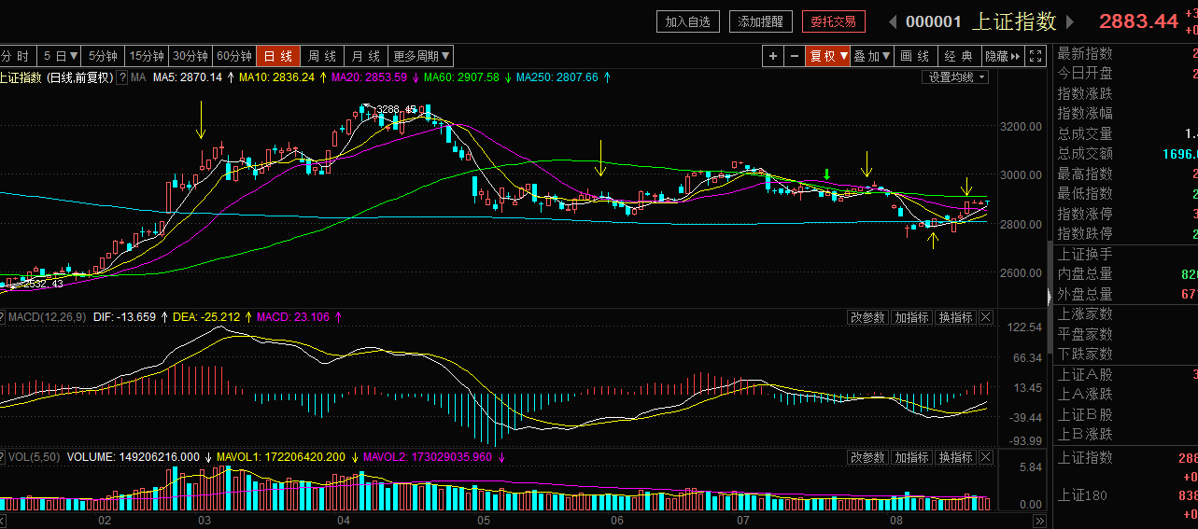1198x529 pixels.
Task: Click 添加提醒 add alert button
Action: (x=762, y=21)
